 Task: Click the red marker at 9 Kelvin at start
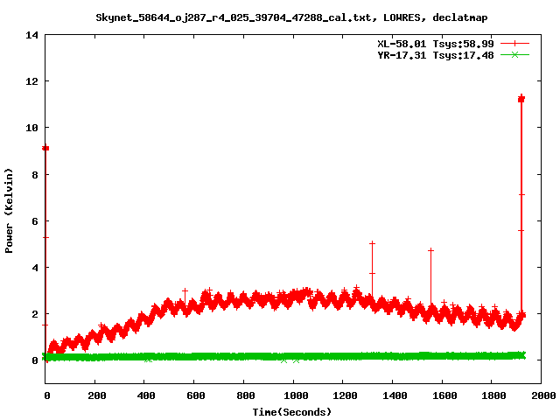point(45,148)
